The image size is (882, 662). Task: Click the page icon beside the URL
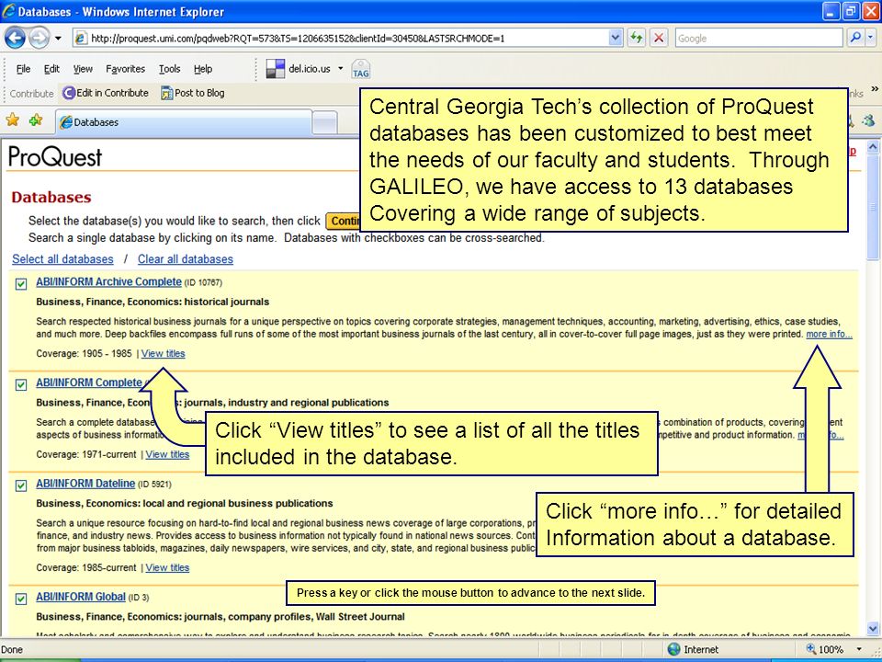[x=81, y=39]
